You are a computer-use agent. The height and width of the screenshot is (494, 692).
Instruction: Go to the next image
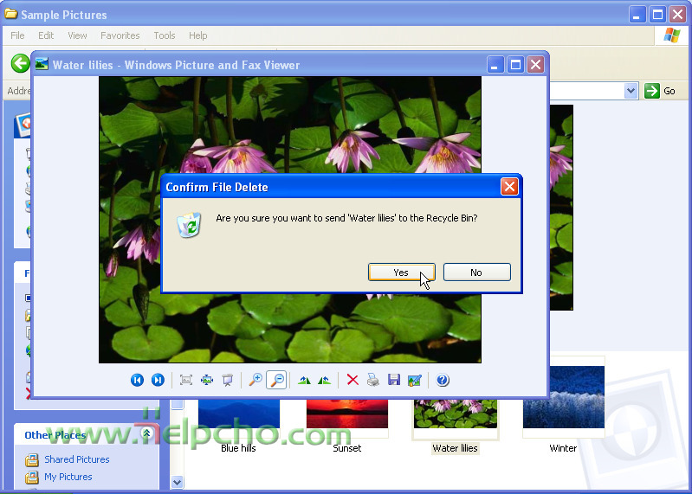(x=158, y=380)
